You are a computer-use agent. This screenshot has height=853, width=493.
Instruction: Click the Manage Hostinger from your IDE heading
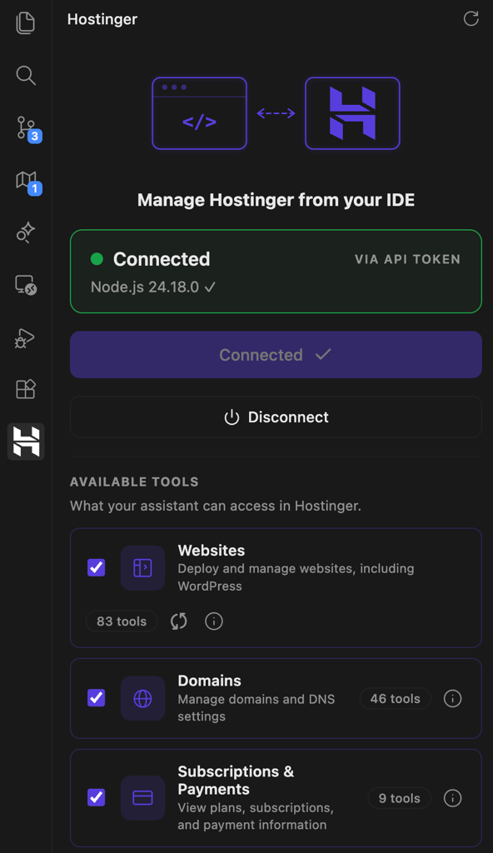276,200
